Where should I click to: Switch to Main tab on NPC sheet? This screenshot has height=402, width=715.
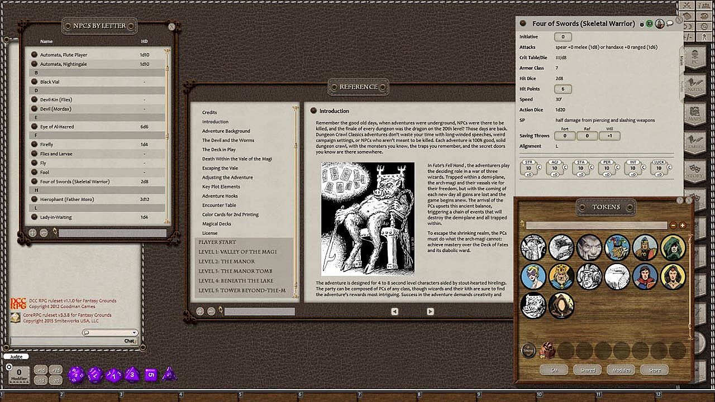pos(681,61)
